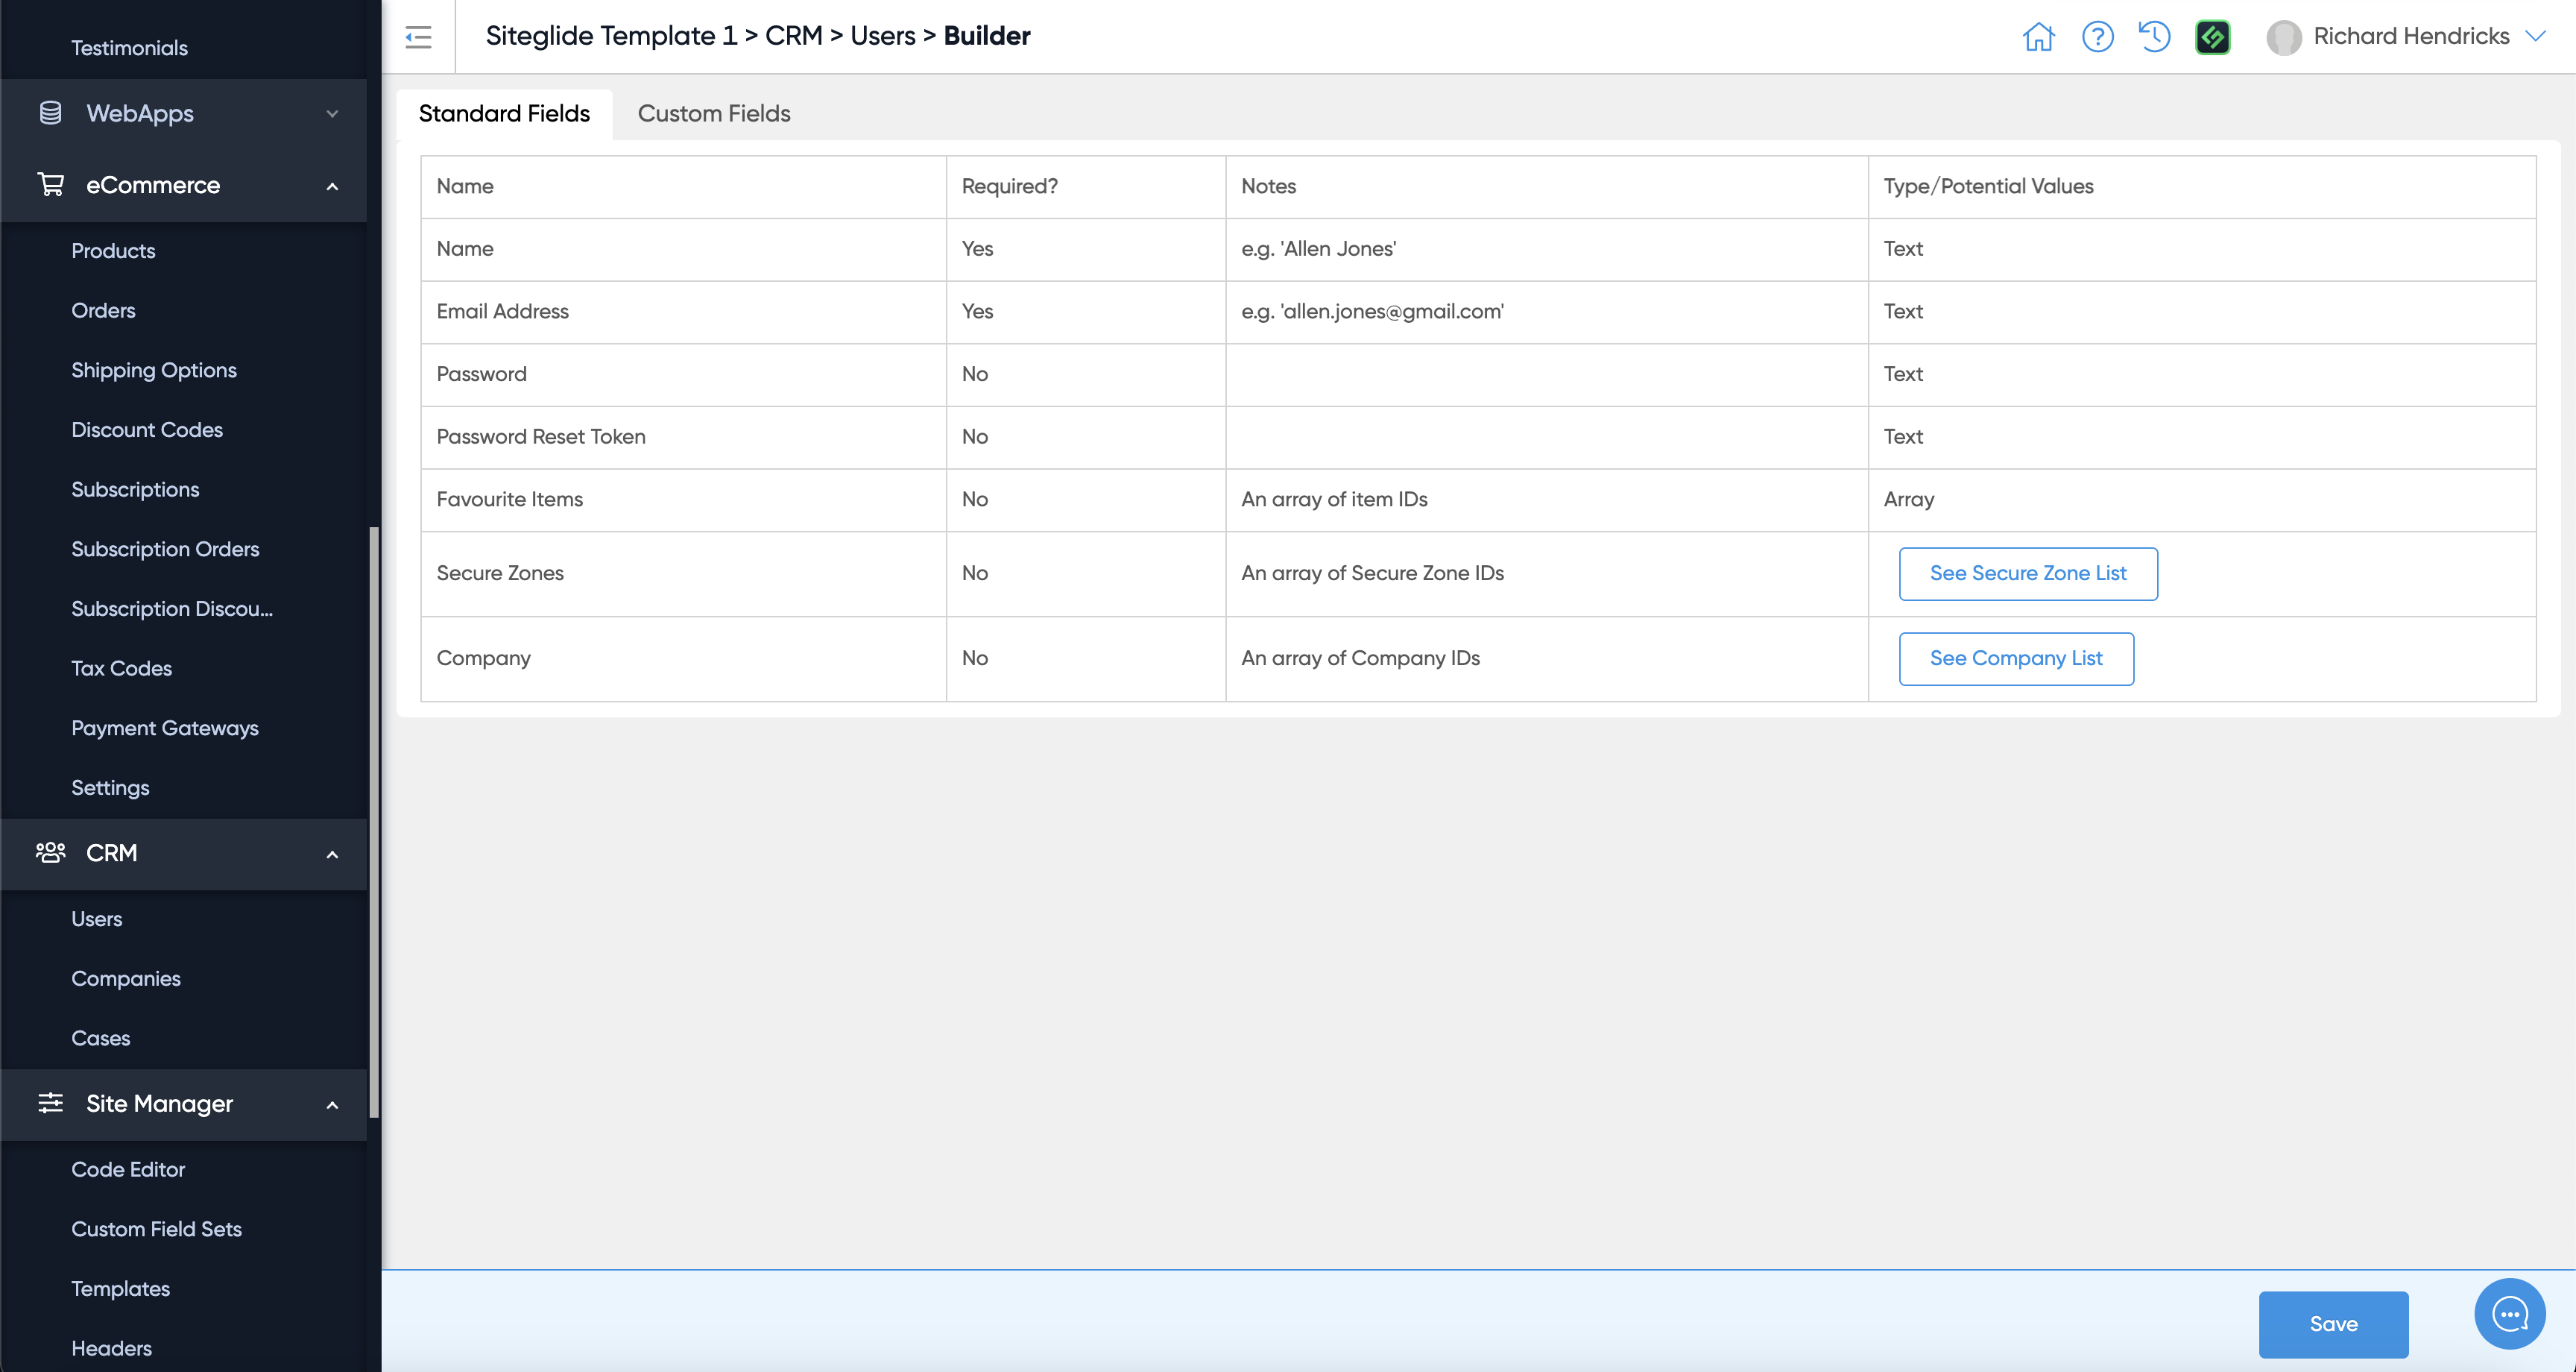Viewport: 2576px width, 1372px height.
Task: Click the See Company List button
Action: click(x=2015, y=658)
